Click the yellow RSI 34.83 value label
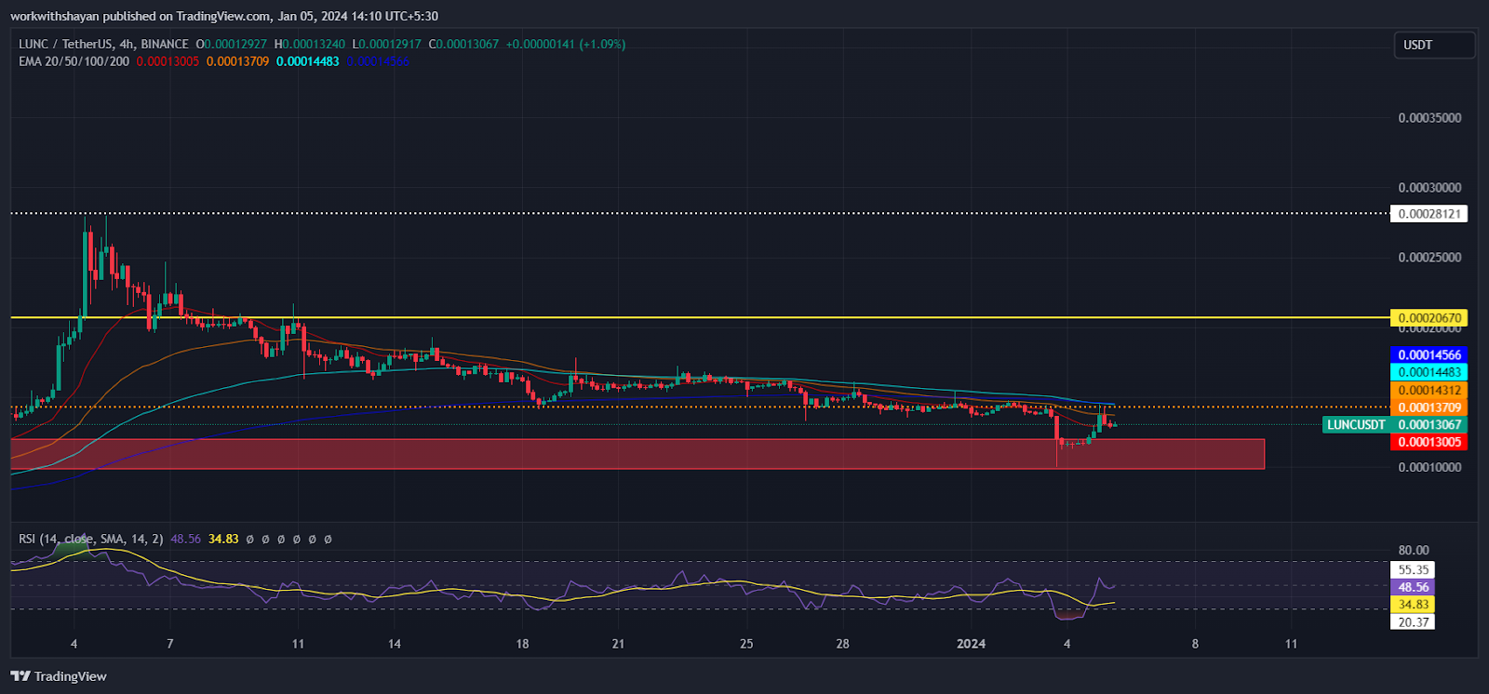This screenshot has width=1489, height=694. [x=1413, y=605]
